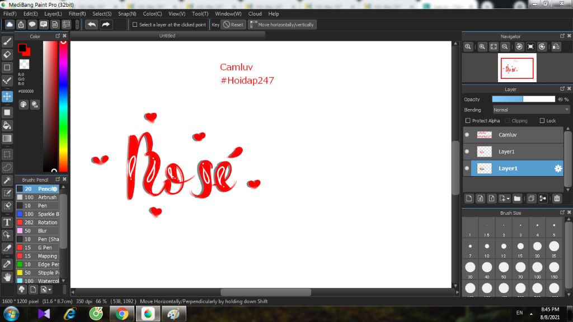573x322 pixels.
Task: Choose the Airbrush brush
Action: pos(37,197)
